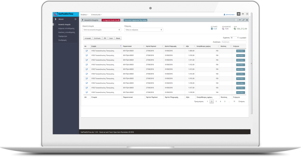This screenshot has height=157, width=301.
Task: Open the Επικοινωνία menu
Action: tap(96, 15)
